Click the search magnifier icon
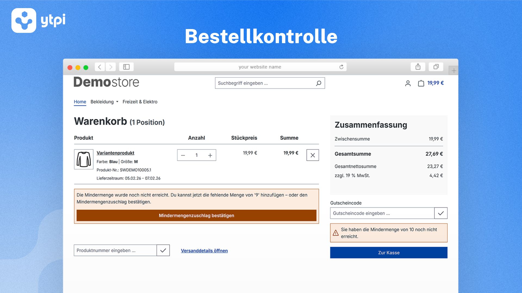 pos(319,83)
